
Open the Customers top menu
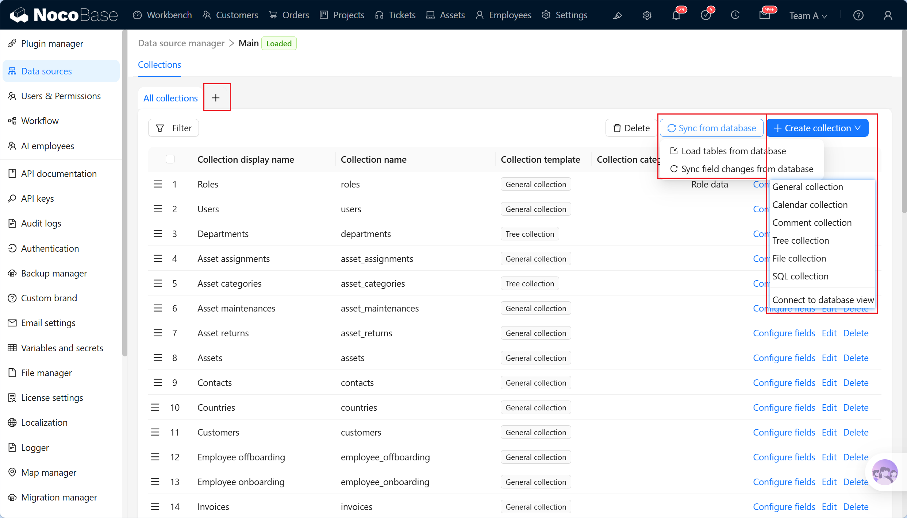231,15
